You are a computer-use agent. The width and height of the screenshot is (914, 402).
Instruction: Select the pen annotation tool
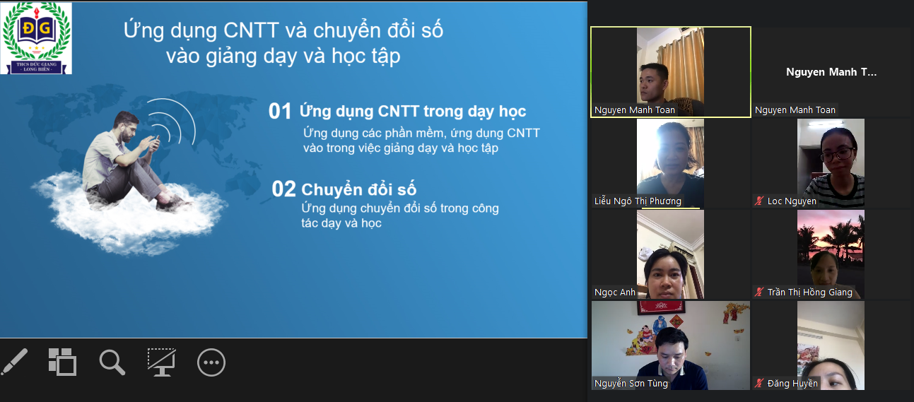click(13, 362)
